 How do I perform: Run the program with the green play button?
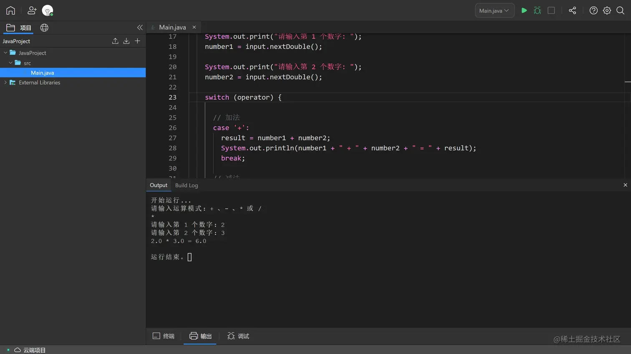click(524, 10)
